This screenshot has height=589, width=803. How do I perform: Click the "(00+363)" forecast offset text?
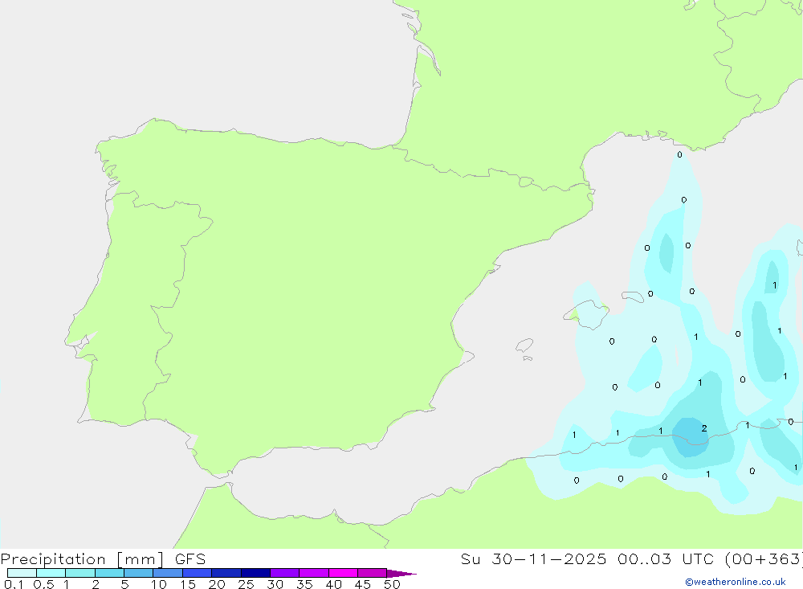coord(764,558)
